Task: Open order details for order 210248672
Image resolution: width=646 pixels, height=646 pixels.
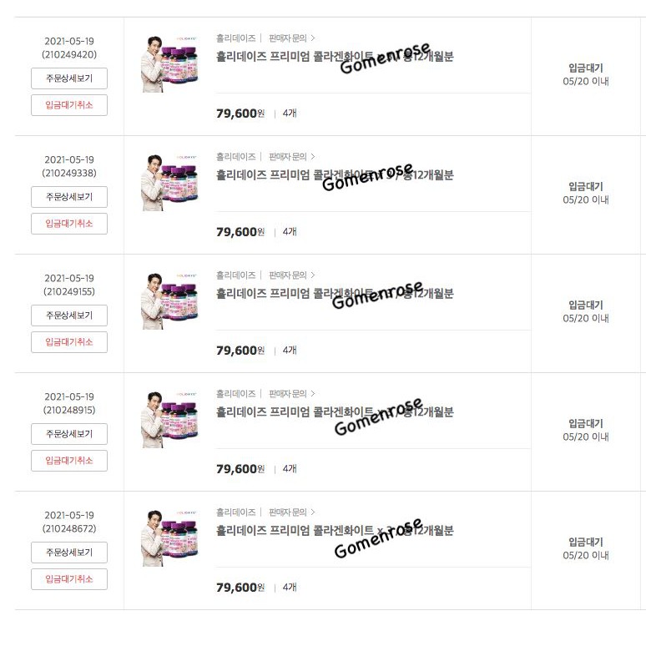Action: [x=69, y=553]
